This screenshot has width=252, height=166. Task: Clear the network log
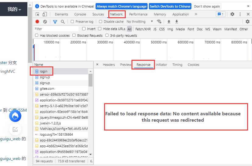(x=45, y=22)
